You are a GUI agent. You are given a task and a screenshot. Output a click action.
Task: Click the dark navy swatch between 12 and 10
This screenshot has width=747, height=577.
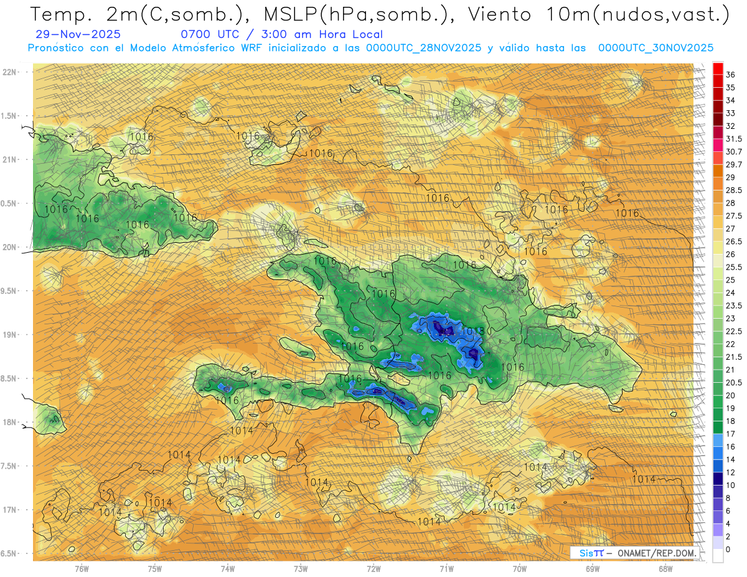pyautogui.click(x=718, y=478)
